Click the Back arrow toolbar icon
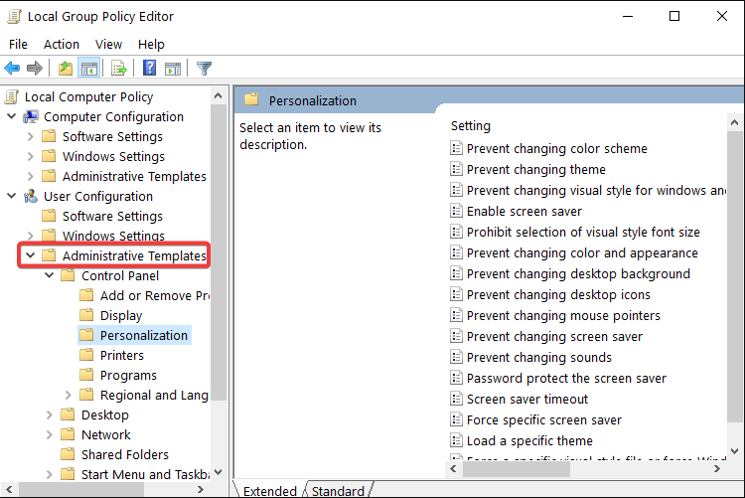The width and height of the screenshot is (745, 498). (12, 69)
